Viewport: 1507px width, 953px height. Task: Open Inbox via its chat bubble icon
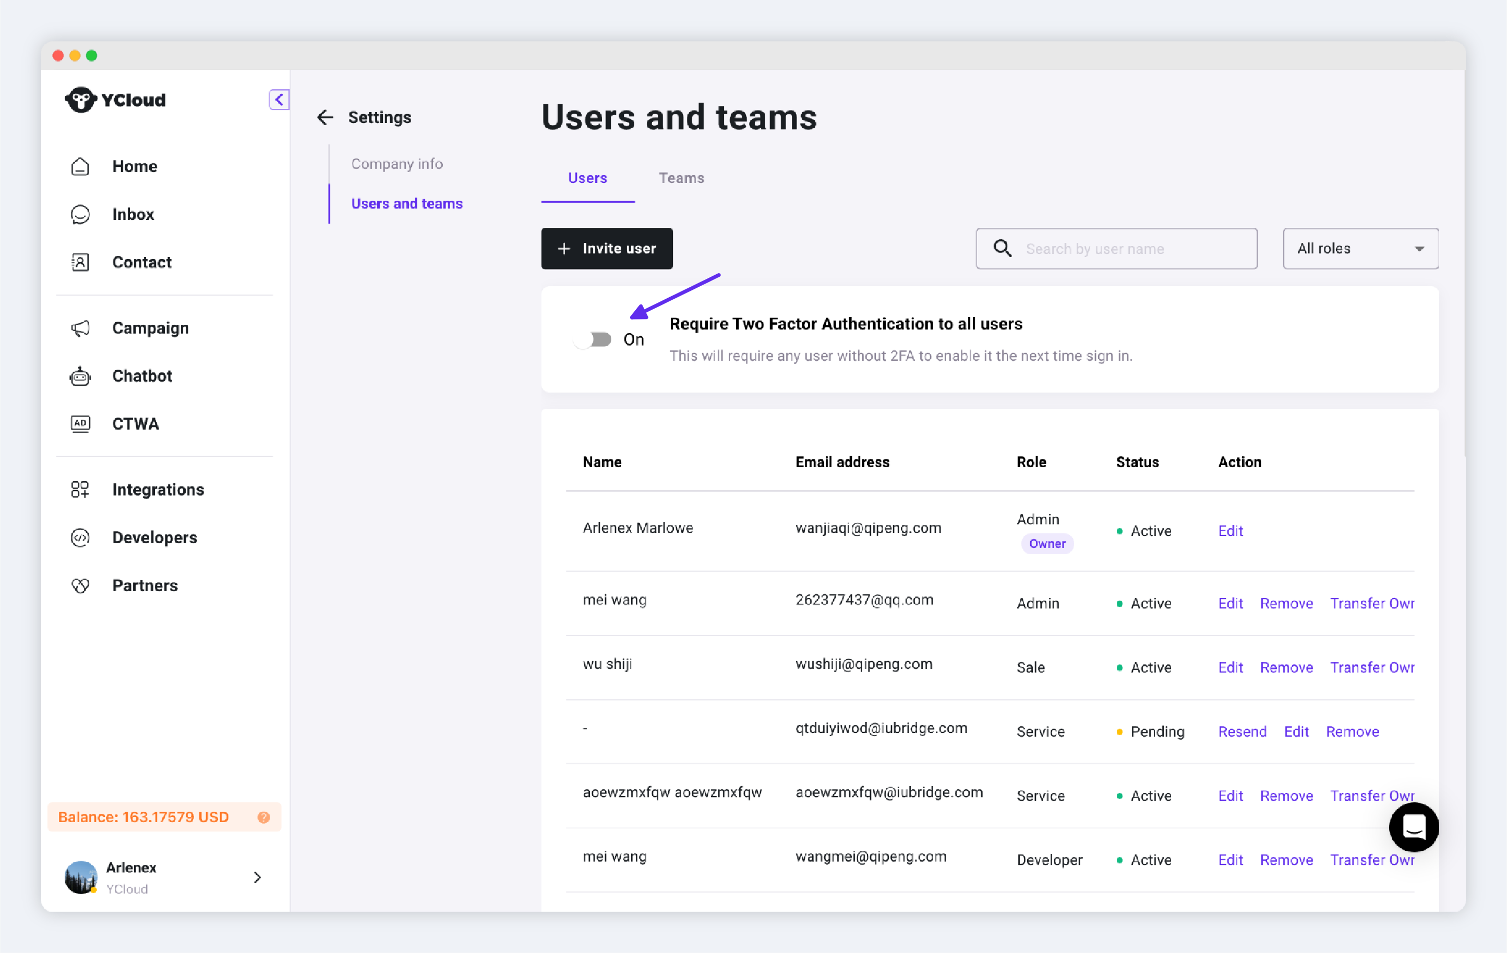[80, 214]
